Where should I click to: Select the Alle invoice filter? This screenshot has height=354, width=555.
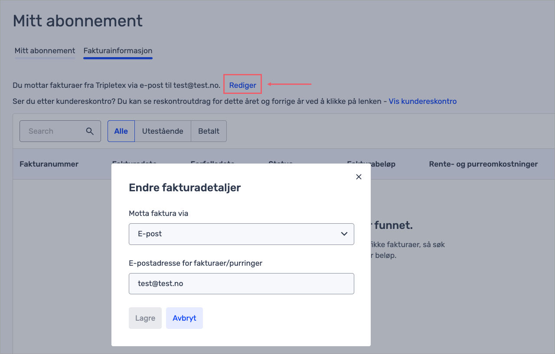[121, 131]
